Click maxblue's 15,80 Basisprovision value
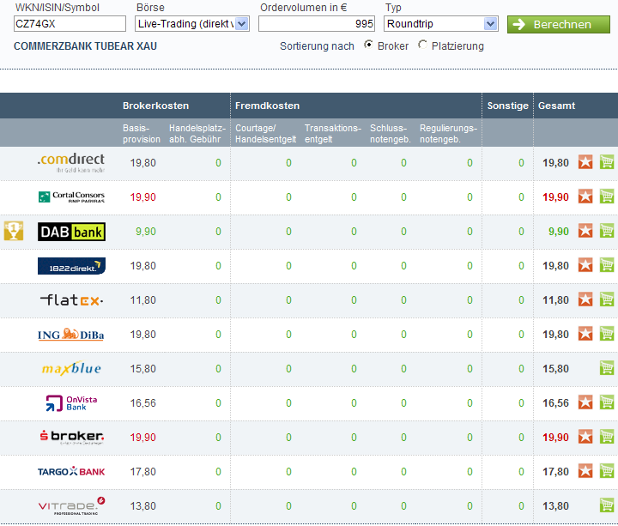The width and height of the screenshot is (618, 526). coord(143,368)
